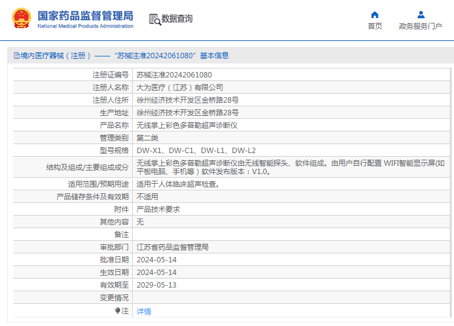This screenshot has height=326, width=454.
Task: Click the 管理类别 label
Action: pos(114,138)
